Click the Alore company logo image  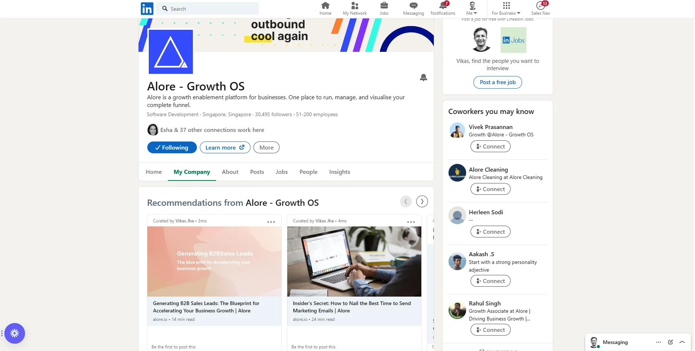pyautogui.click(x=170, y=51)
